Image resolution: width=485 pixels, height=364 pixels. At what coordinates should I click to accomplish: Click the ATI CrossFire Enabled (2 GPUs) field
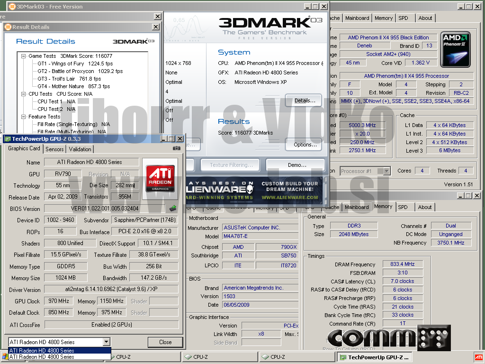tap(112, 324)
